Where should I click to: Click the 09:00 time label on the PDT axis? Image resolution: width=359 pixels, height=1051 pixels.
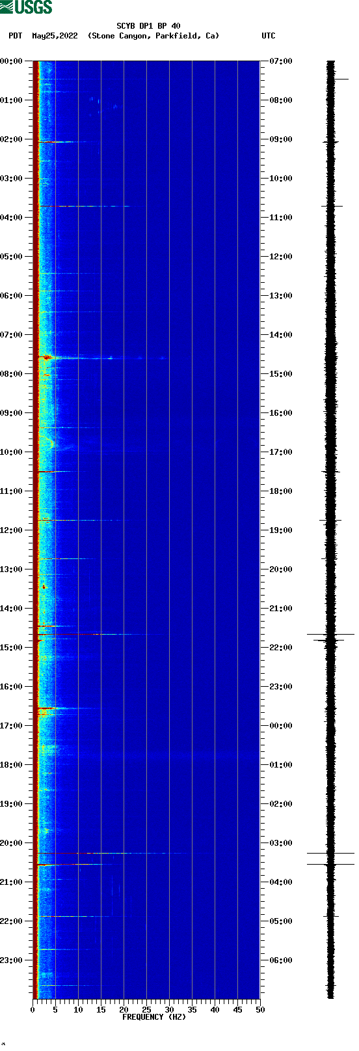coord(12,413)
